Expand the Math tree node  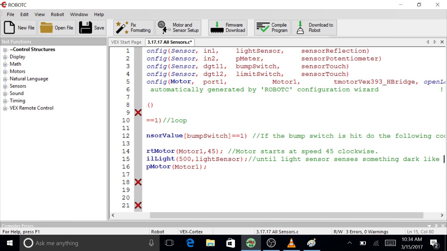(5, 64)
